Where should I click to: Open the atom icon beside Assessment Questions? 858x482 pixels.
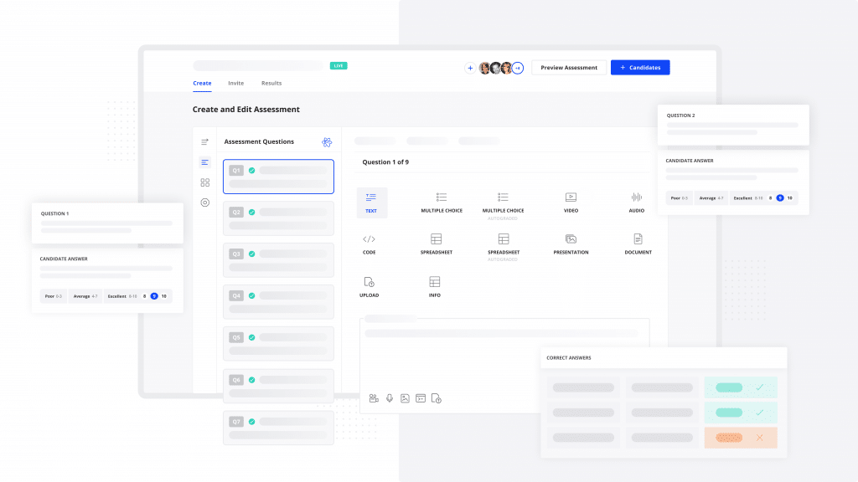[327, 142]
